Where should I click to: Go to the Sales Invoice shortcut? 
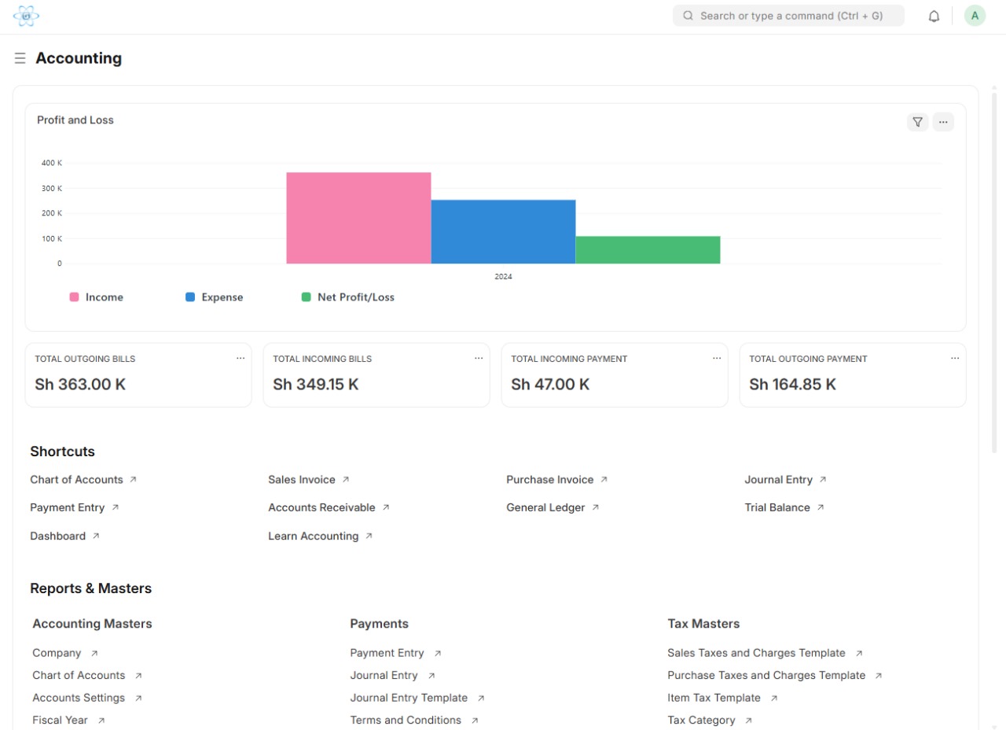pyautogui.click(x=302, y=480)
